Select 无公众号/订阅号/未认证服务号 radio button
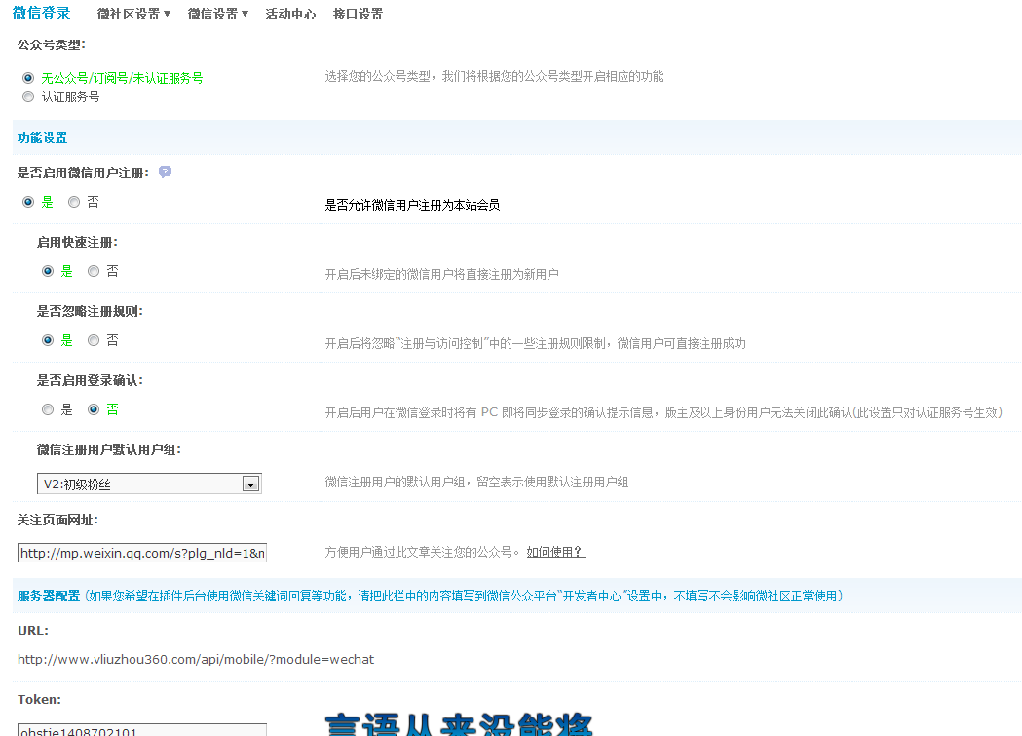 28,78
